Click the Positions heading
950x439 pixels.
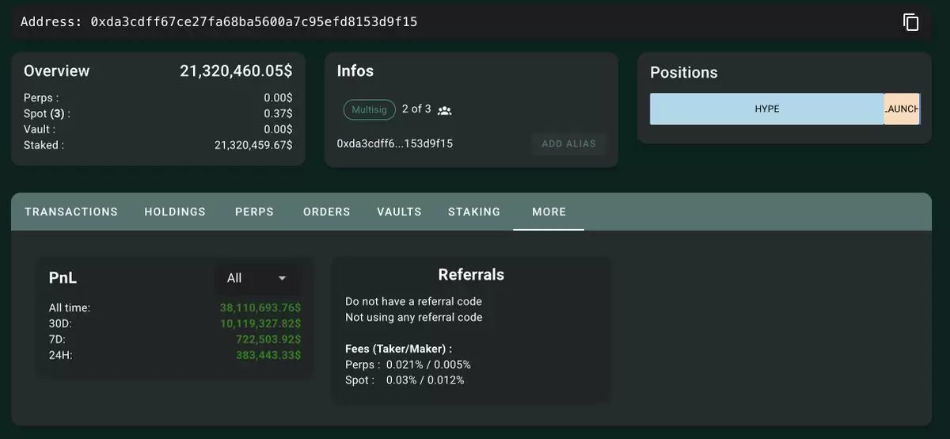(684, 72)
